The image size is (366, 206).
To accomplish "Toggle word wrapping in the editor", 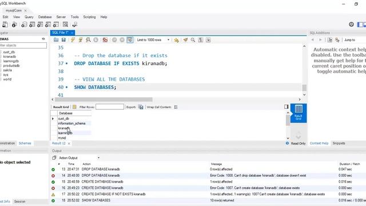I will [x=208, y=40].
